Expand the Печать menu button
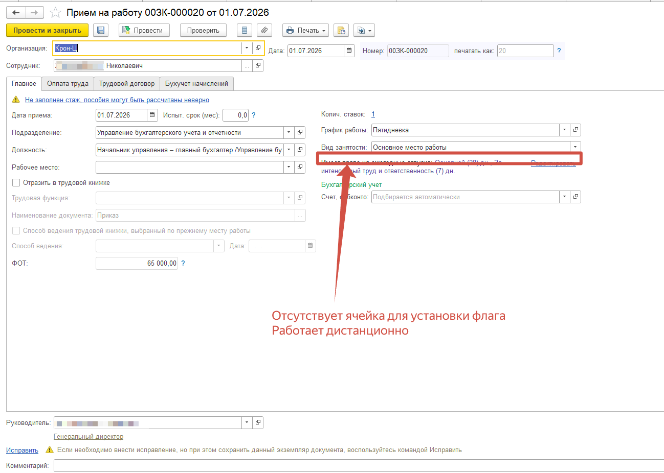This screenshot has width=664, height=473. (x=305, y=30)
